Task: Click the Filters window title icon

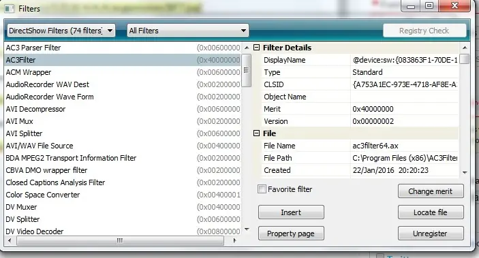Action: tap(9, 9)
